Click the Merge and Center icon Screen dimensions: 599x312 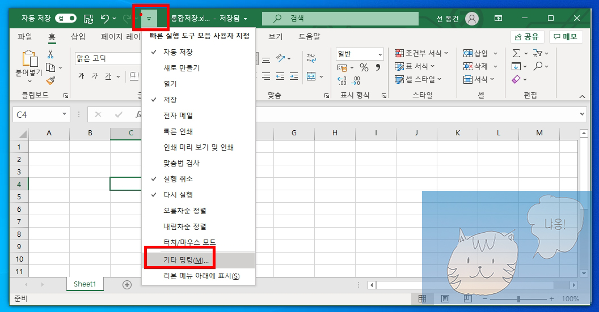pos(311,76)
